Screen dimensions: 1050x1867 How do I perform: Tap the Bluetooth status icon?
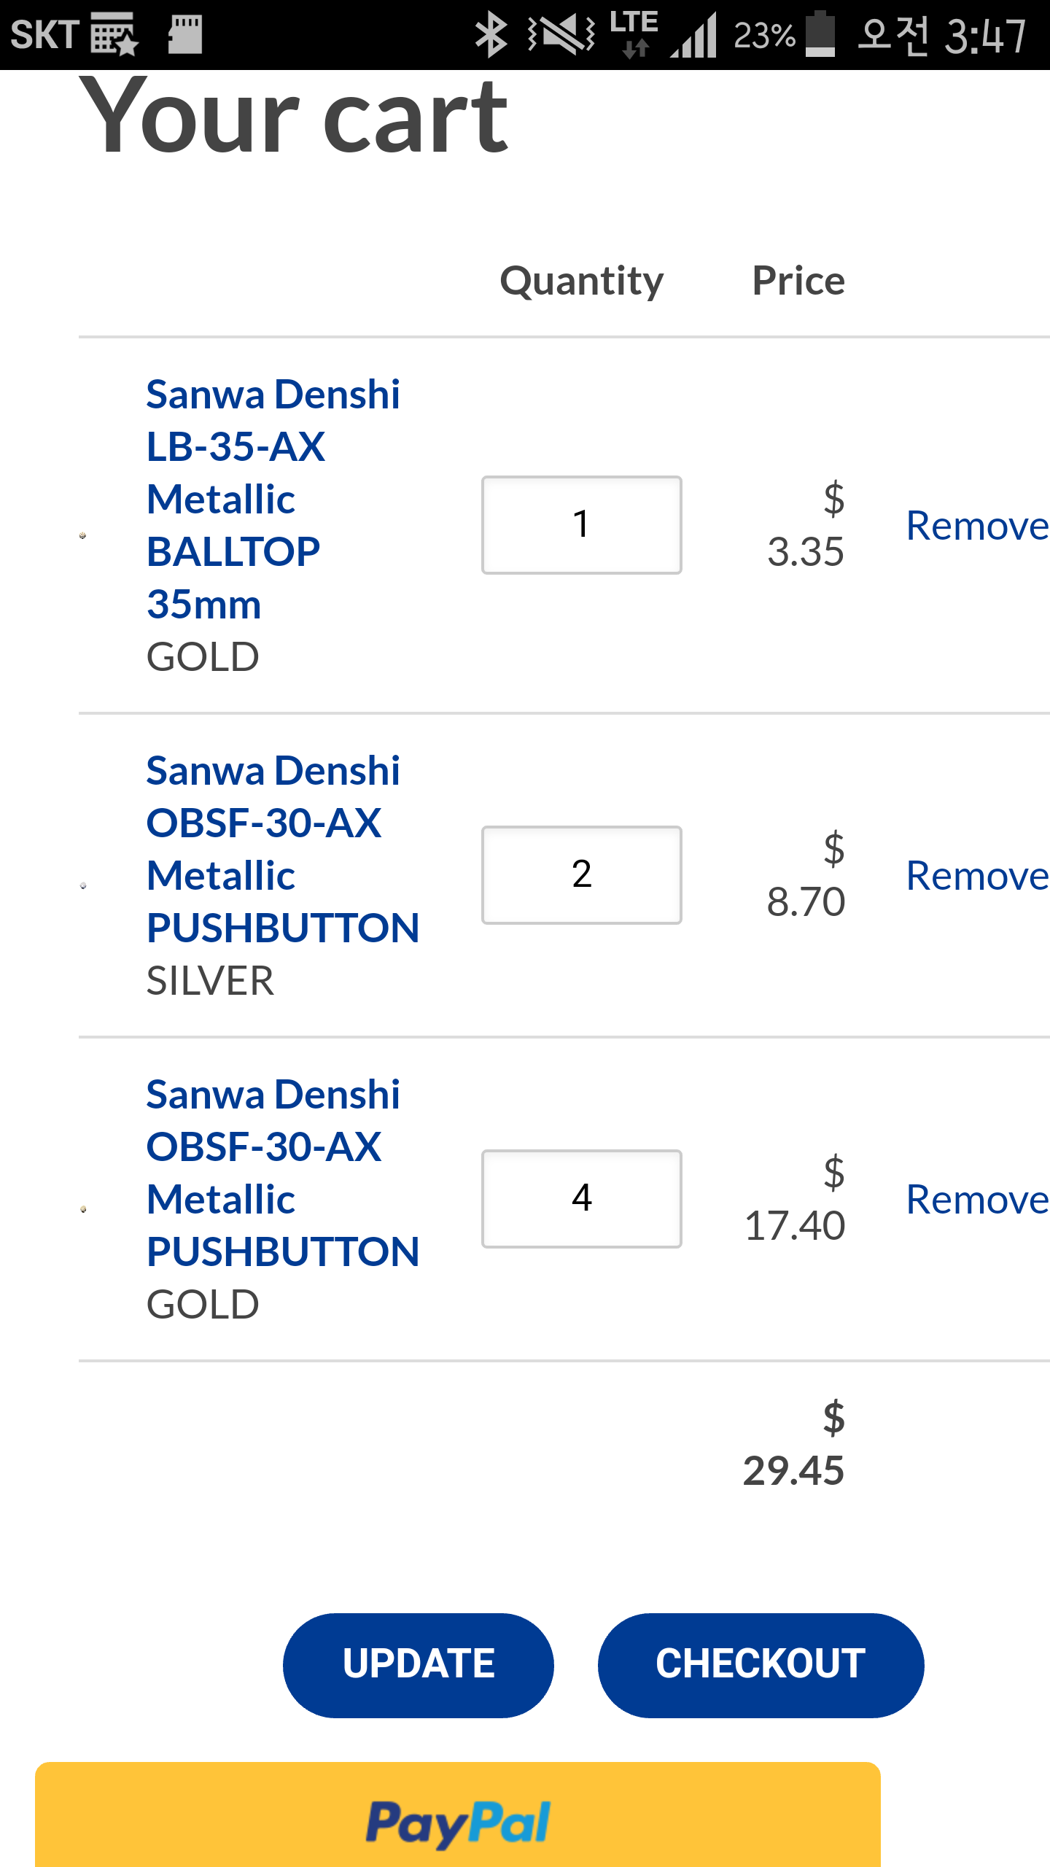(491, 34)
